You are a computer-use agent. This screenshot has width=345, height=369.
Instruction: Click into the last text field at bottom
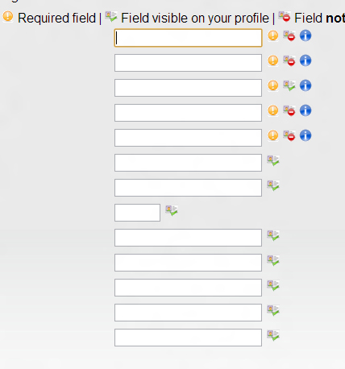tap(188, 338)
